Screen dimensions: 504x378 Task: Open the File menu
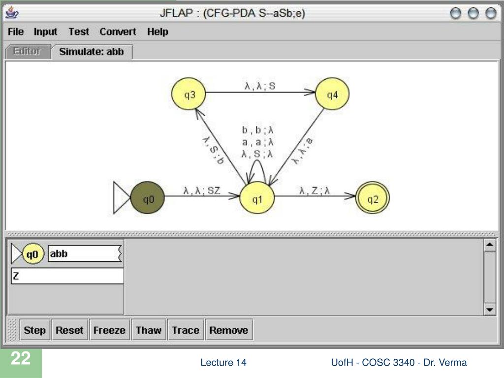pos(16,32)
